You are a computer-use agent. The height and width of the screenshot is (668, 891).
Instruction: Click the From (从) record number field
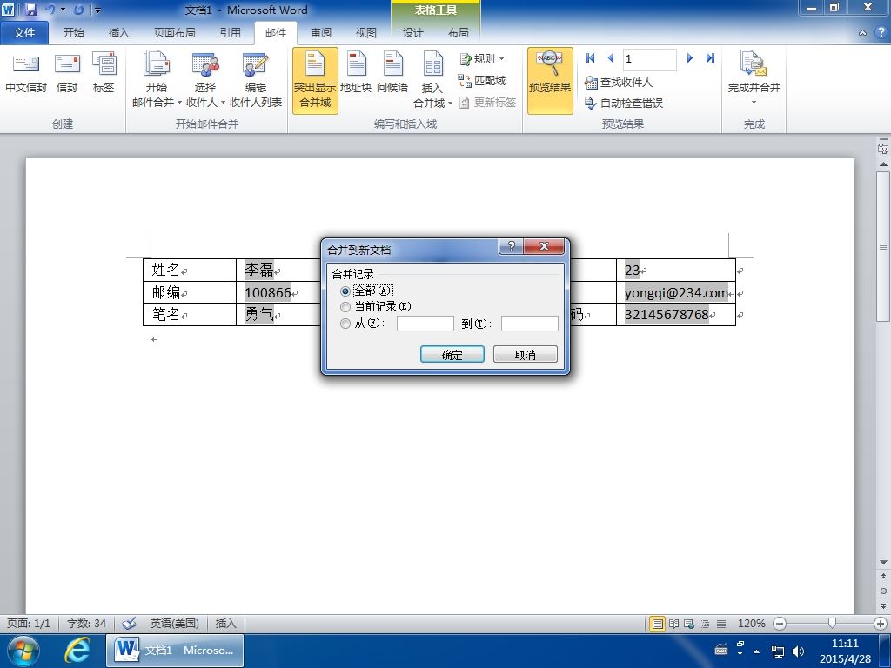(x=425, y=324)
